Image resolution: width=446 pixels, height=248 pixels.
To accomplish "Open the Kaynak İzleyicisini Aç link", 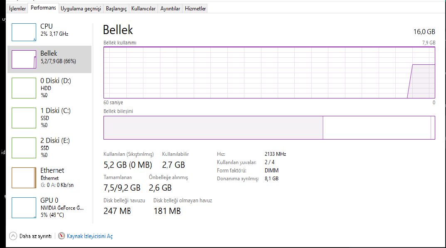I will point(90,236).
